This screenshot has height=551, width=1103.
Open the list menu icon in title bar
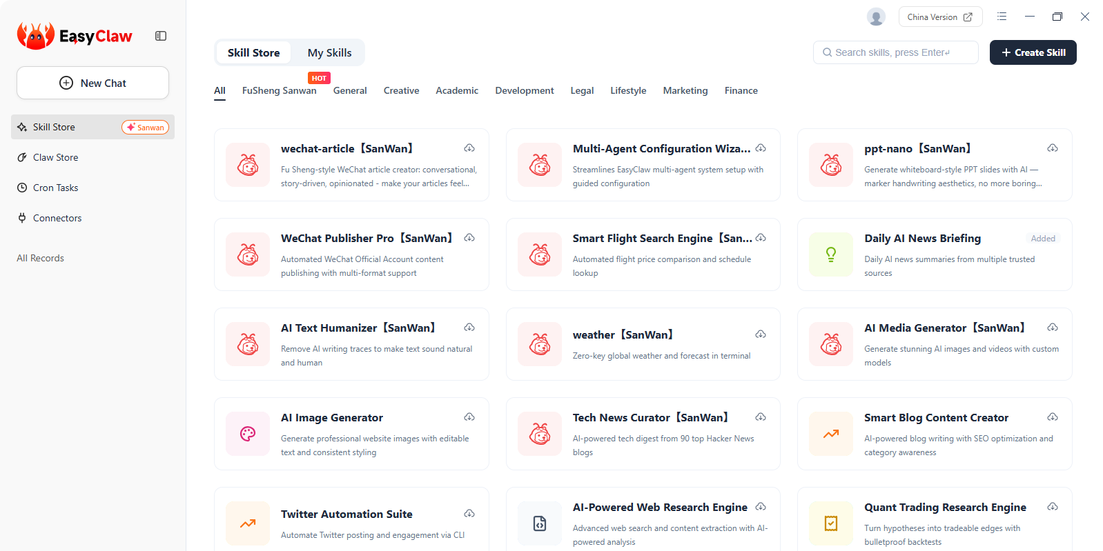point(1002,17)
